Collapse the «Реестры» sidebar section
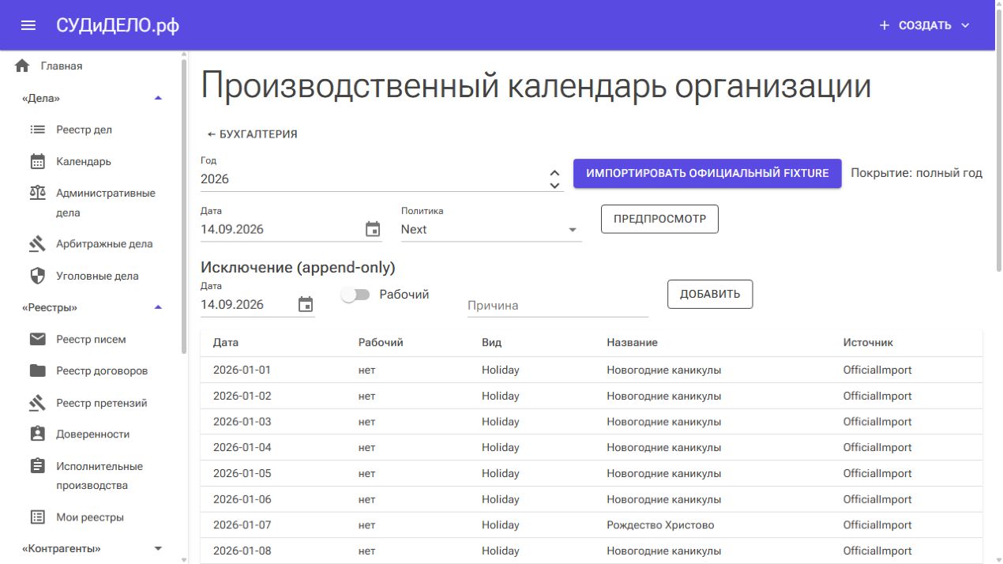The height and width of the screenshot is (564, 1003). click(x=158, y=307)
